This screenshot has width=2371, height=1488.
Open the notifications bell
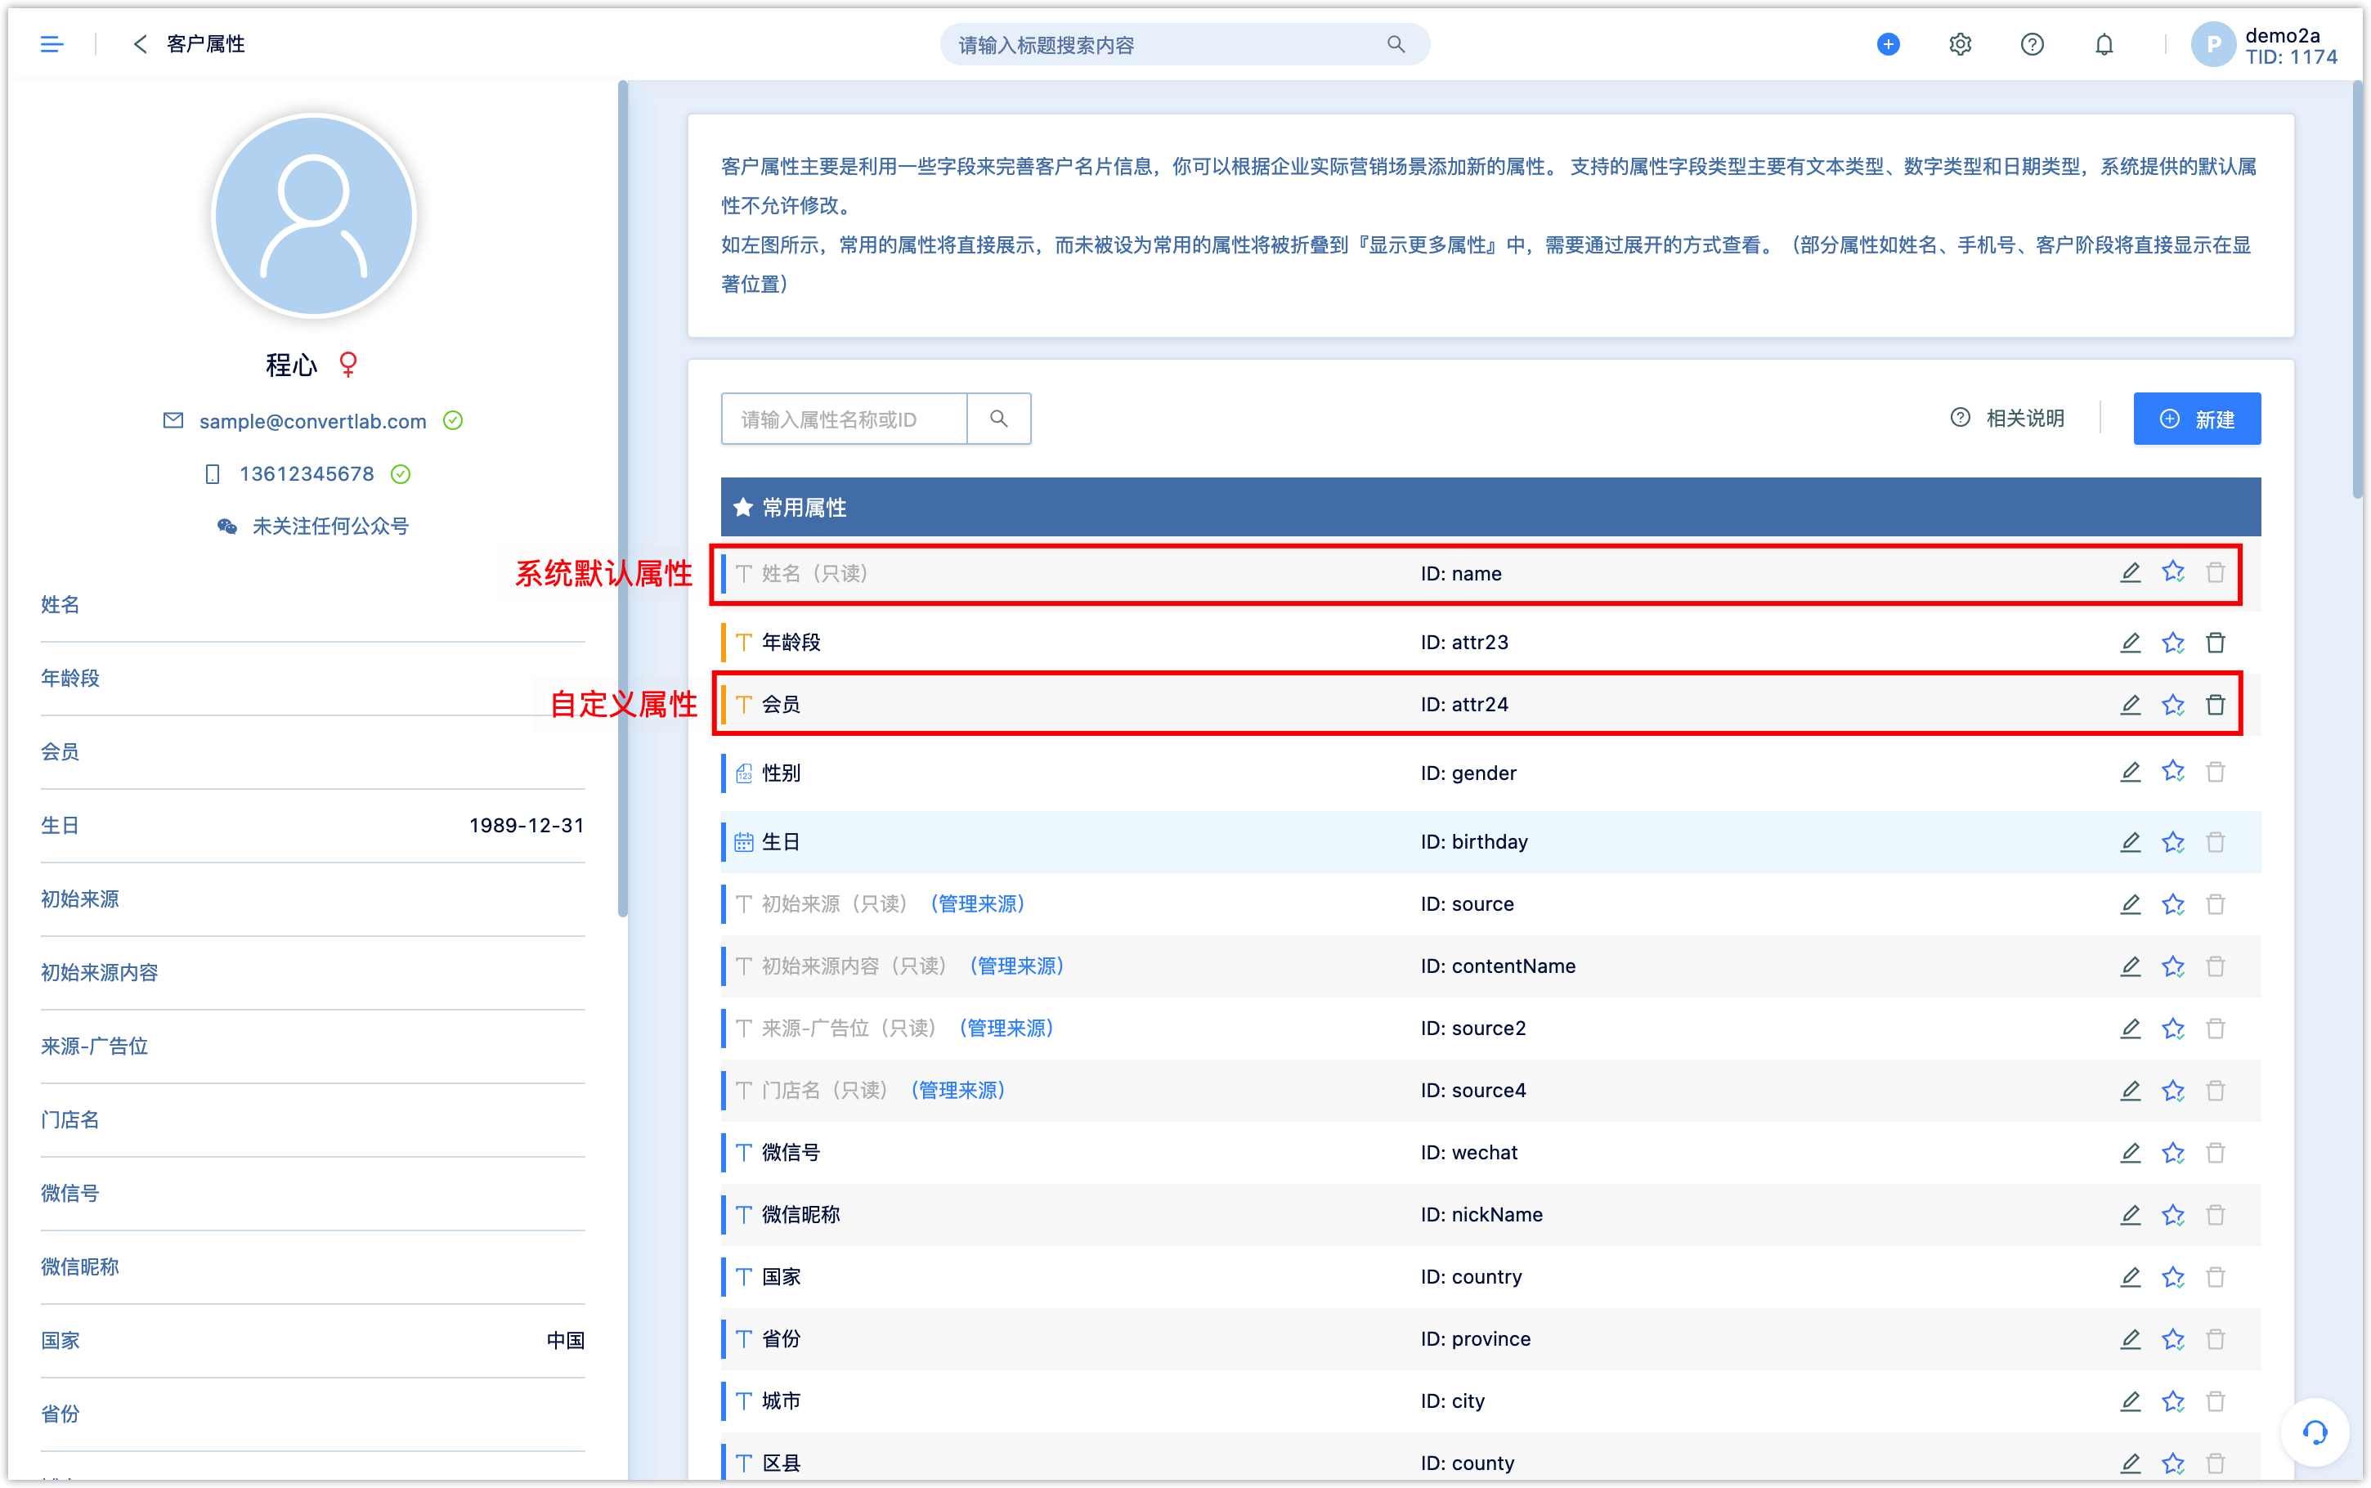click(x=2104, y=44)
